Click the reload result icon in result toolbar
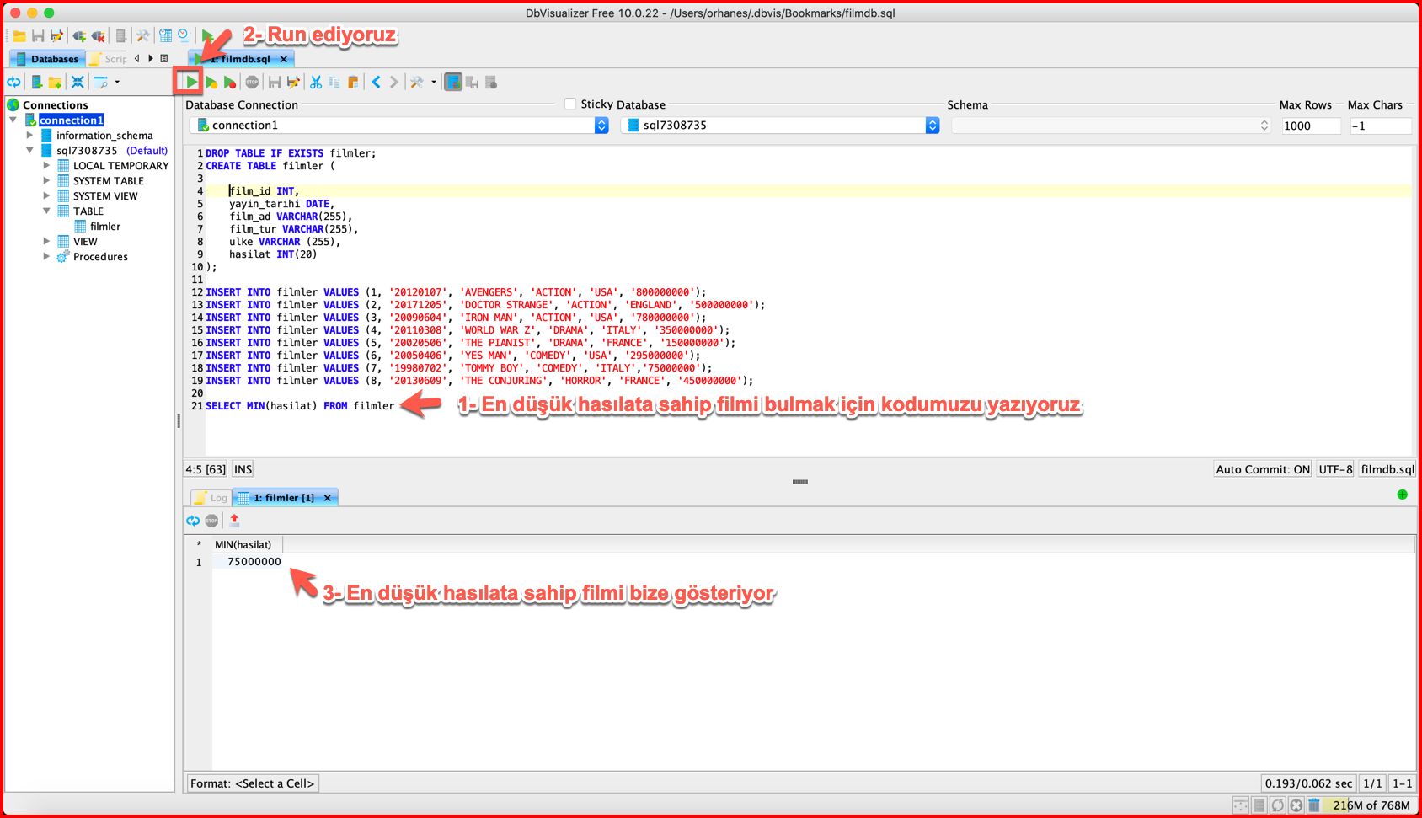 (x=193, y=521)
